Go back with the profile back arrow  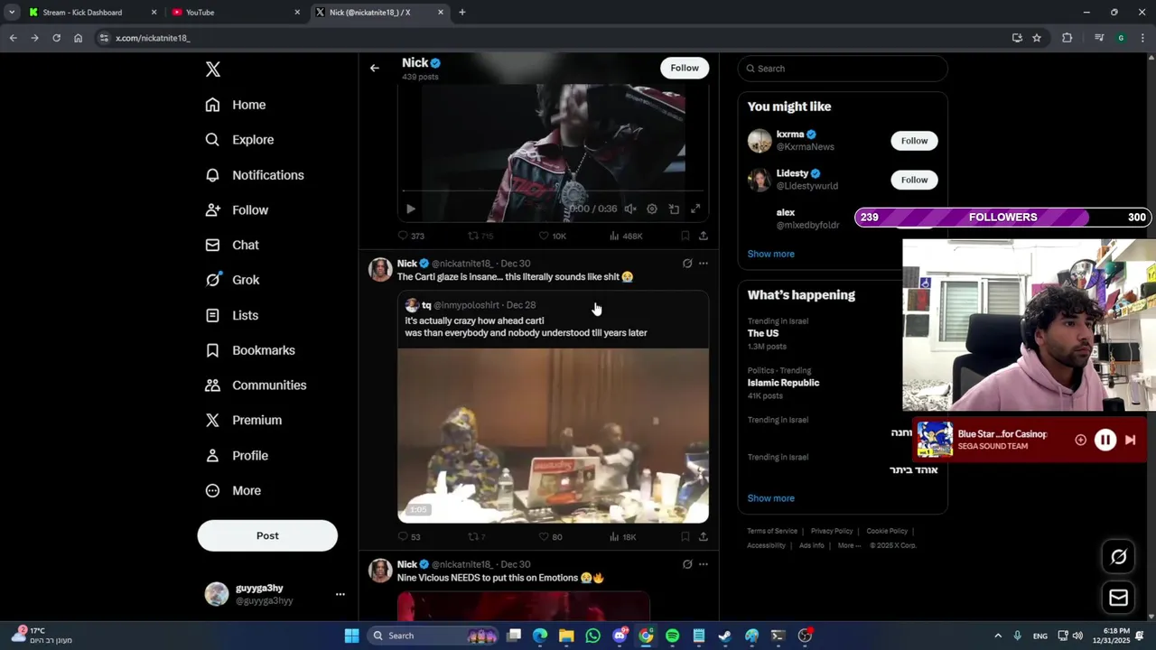coord(375,68)
